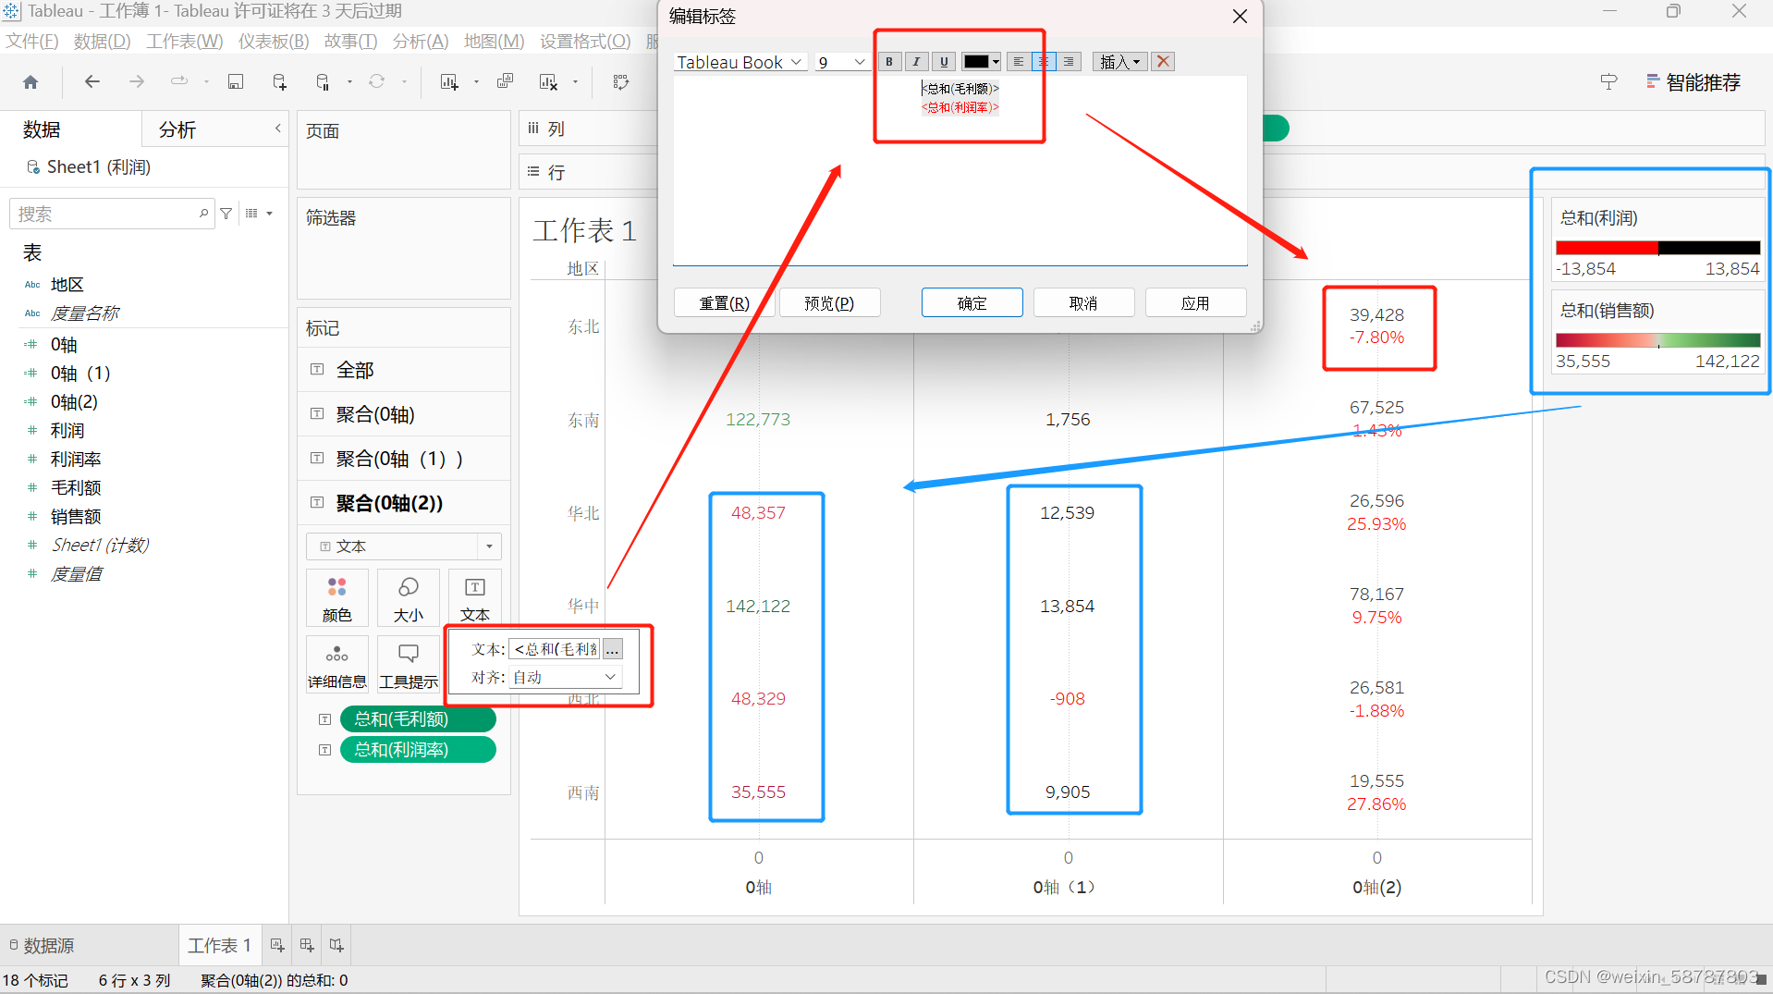Open the 详细信息 (Detail) marks card
The height and width of the screenshot is (994, 1773).
[x=336, y=666]
